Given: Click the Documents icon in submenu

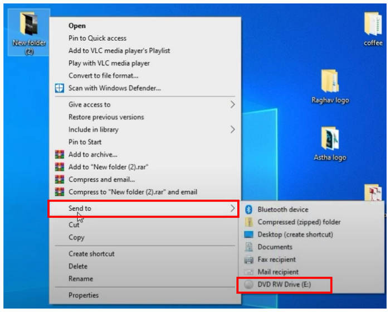Looking at the screenshot, I should coord(248,247).
